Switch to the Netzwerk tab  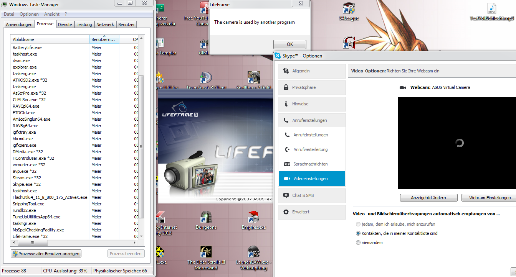[105, 25]
